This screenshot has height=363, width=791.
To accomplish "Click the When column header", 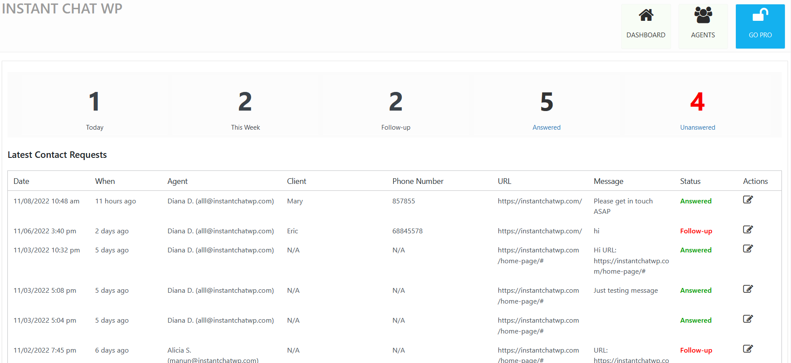I will click(x=105, y=181).
